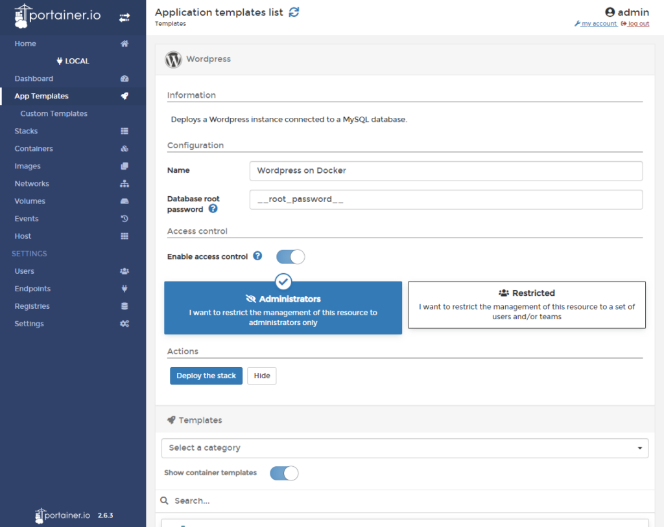Click the Registries sidebar label

coord(32,306)
